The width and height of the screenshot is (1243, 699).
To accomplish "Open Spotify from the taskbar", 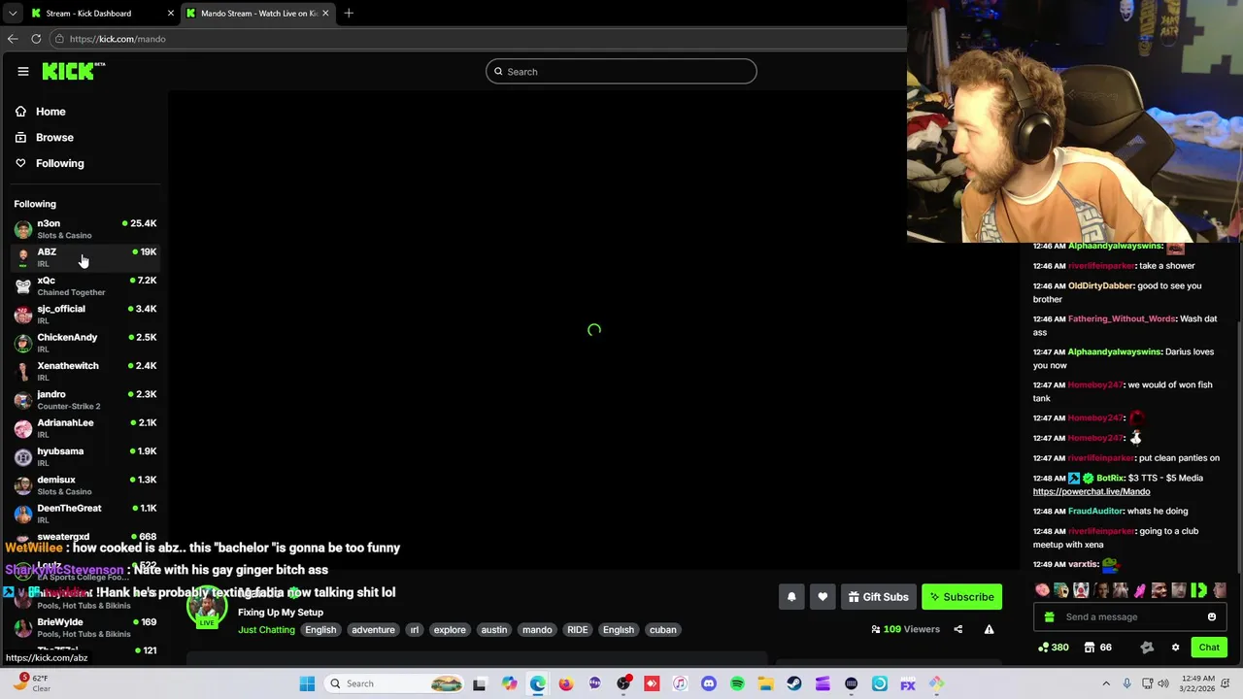I will (737, 683).
